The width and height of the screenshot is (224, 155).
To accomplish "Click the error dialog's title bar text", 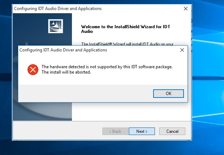I will (63, 50).
